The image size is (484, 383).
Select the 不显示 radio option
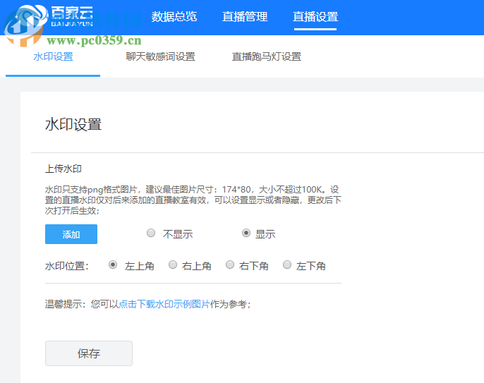(x=151, y=233)
